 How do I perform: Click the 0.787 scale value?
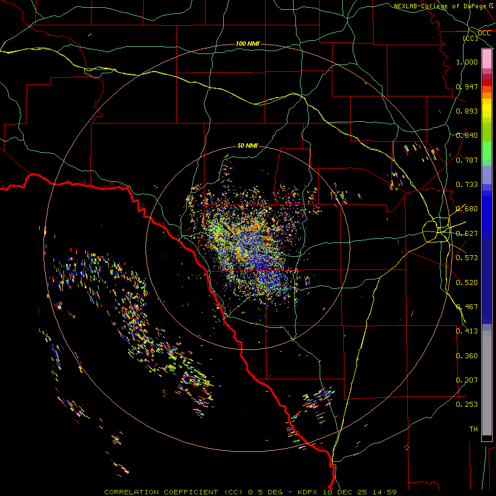(x=467, y=160)
